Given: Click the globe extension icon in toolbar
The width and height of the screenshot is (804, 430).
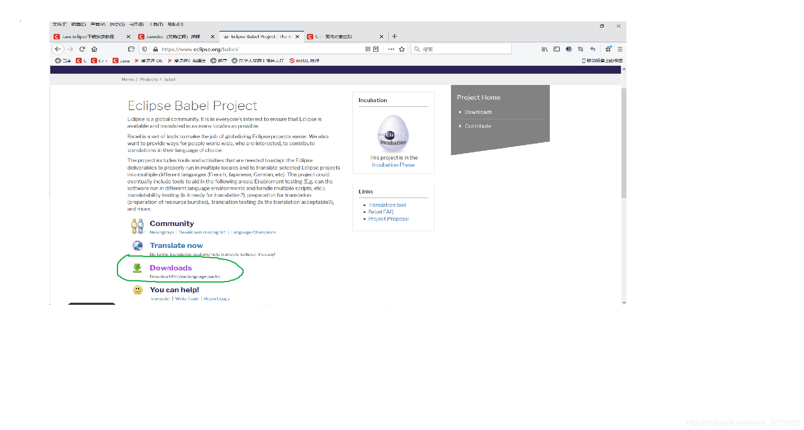Looking at the screenshot, I should pos(569,49).
